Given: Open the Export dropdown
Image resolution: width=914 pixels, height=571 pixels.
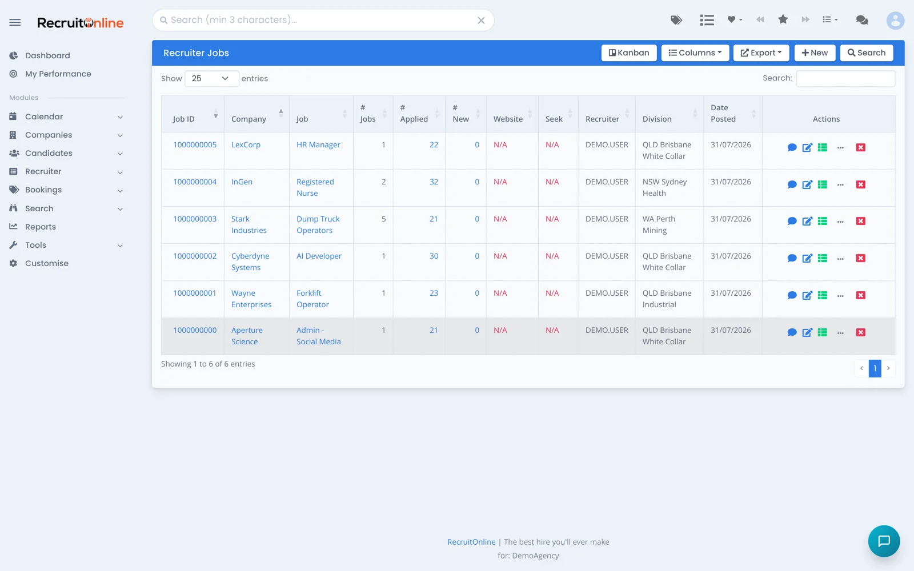Looking at the screenshot, I should (761, 53).
